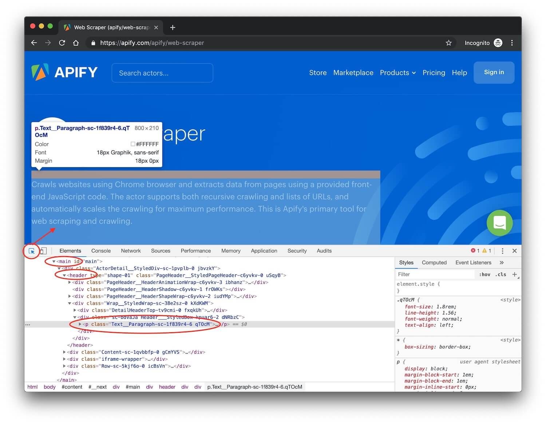Click the red error count icon
The image size is (546, 424).
(x=473, y=250)
